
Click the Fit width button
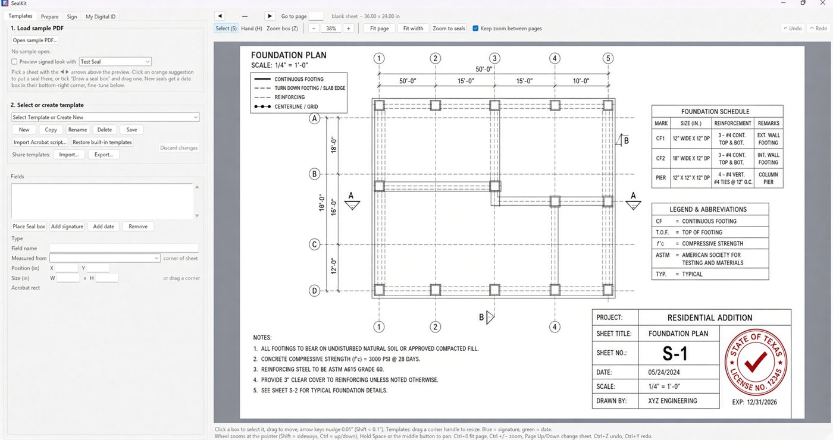413,29
